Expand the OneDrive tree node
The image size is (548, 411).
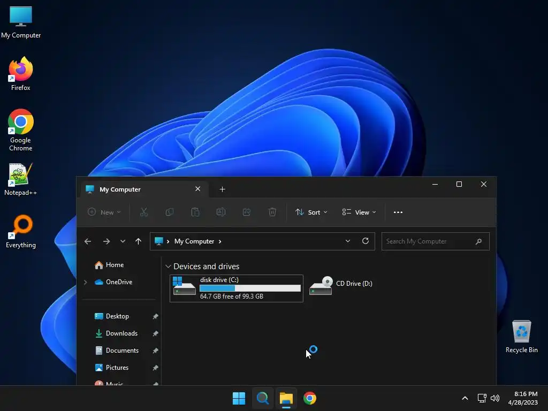85,281
